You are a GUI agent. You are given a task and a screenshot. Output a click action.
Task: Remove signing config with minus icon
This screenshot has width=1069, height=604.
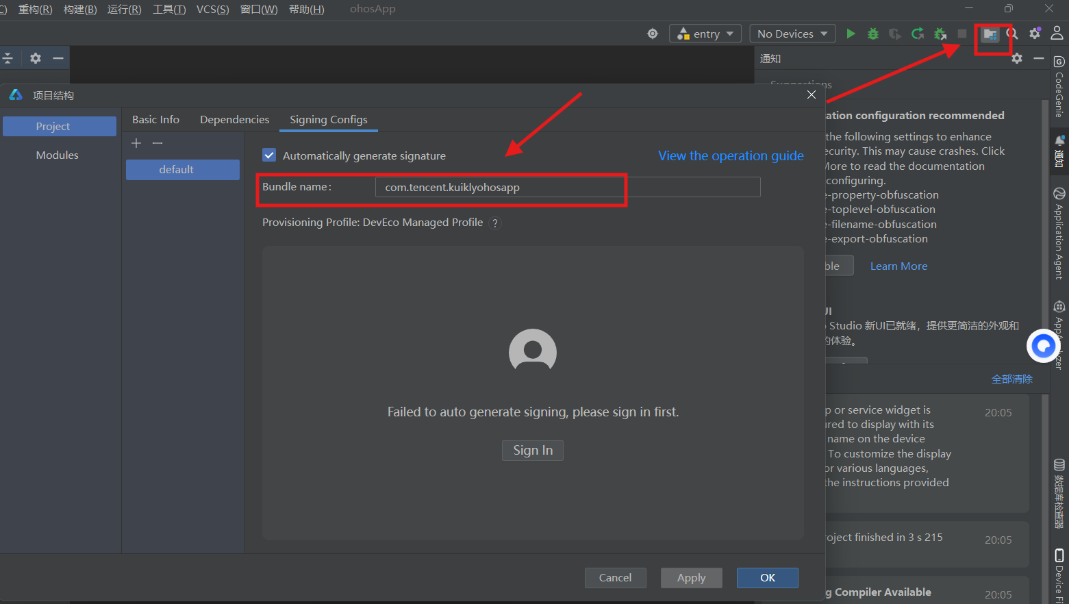[x=158, y=143]
